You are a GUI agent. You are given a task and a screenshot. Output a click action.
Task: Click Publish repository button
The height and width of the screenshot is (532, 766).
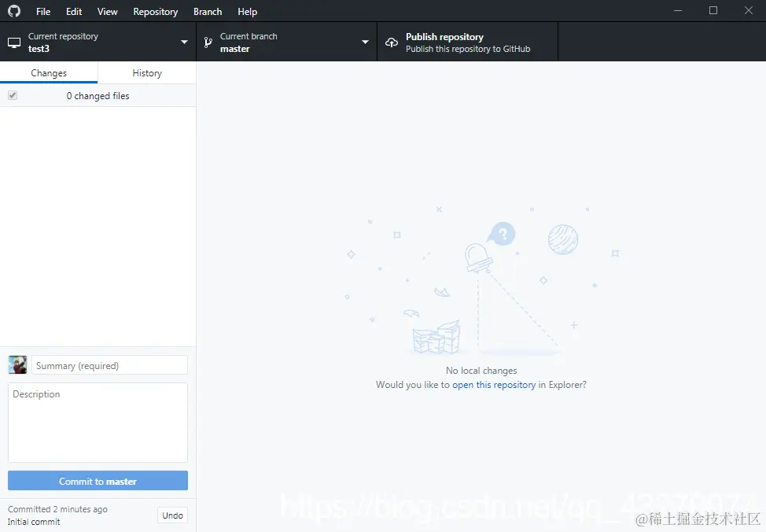(x=467, y=42)
